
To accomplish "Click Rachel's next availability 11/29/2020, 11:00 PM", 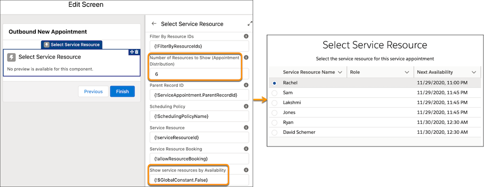I will (442, 83).
